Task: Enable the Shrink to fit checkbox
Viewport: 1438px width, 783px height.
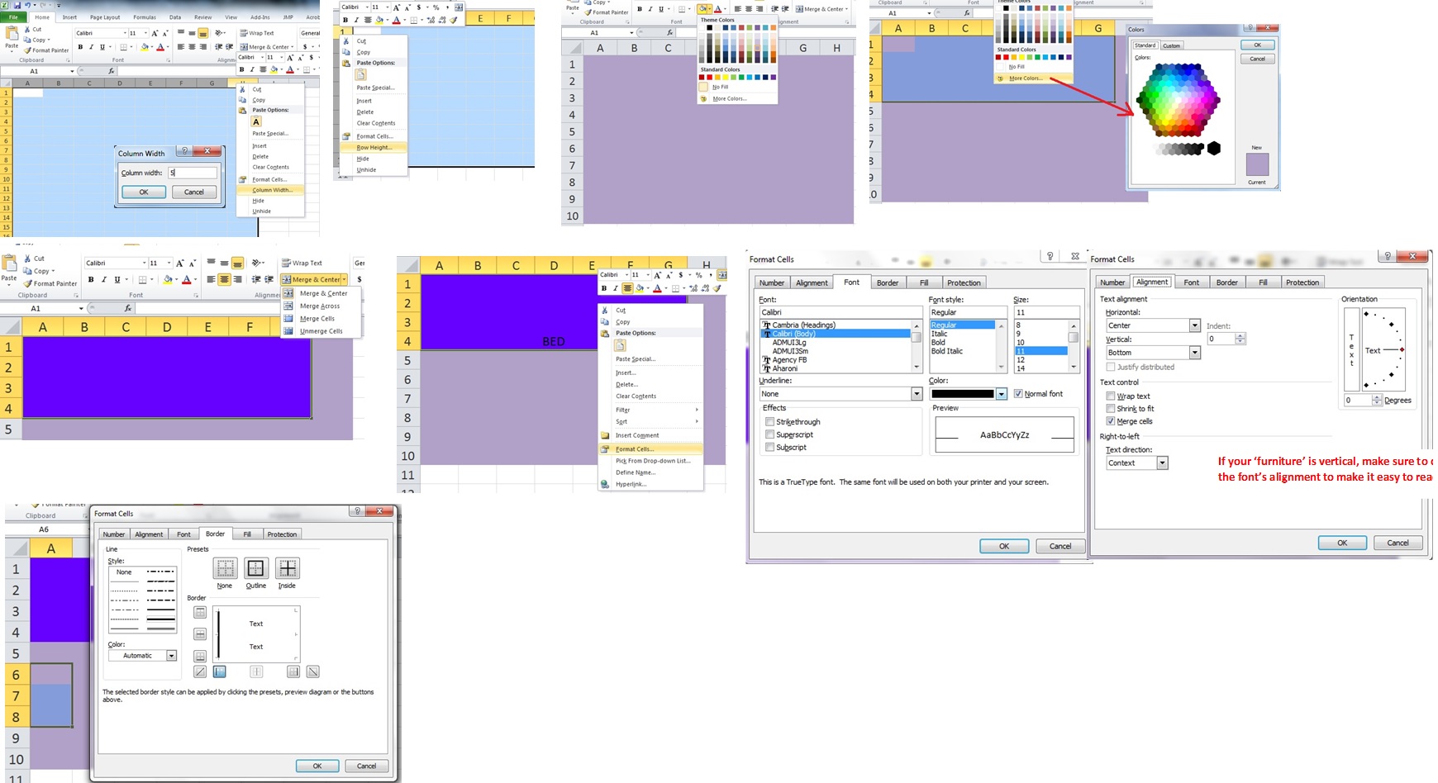Action: tap(1111, 409)
